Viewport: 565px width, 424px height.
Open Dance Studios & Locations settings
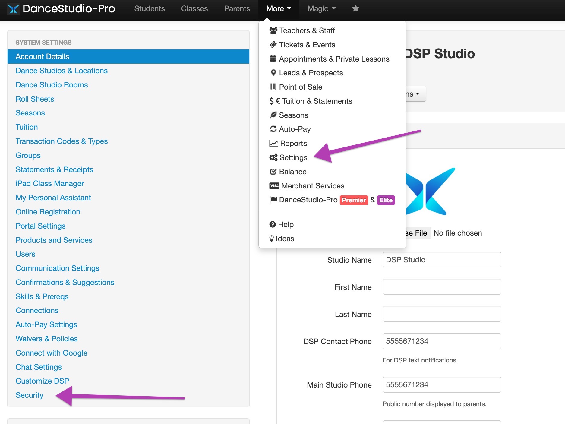pyautogui.click(x=62, y=71)
